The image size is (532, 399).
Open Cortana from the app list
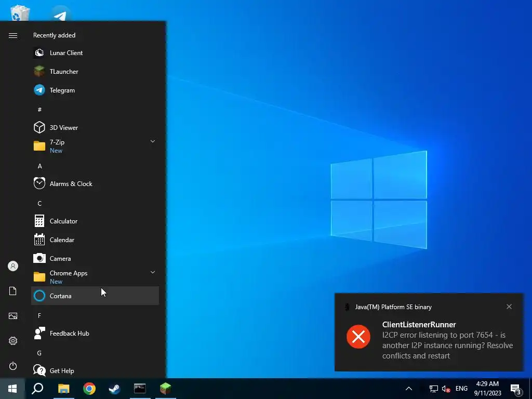[x=95, y=296]
